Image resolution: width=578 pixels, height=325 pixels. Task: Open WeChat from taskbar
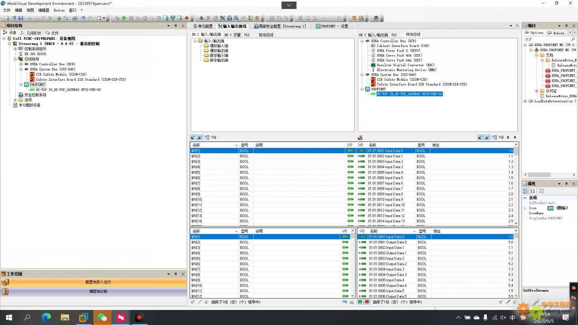[102, 317]
